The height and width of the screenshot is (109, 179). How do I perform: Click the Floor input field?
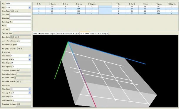coord(19,26)
